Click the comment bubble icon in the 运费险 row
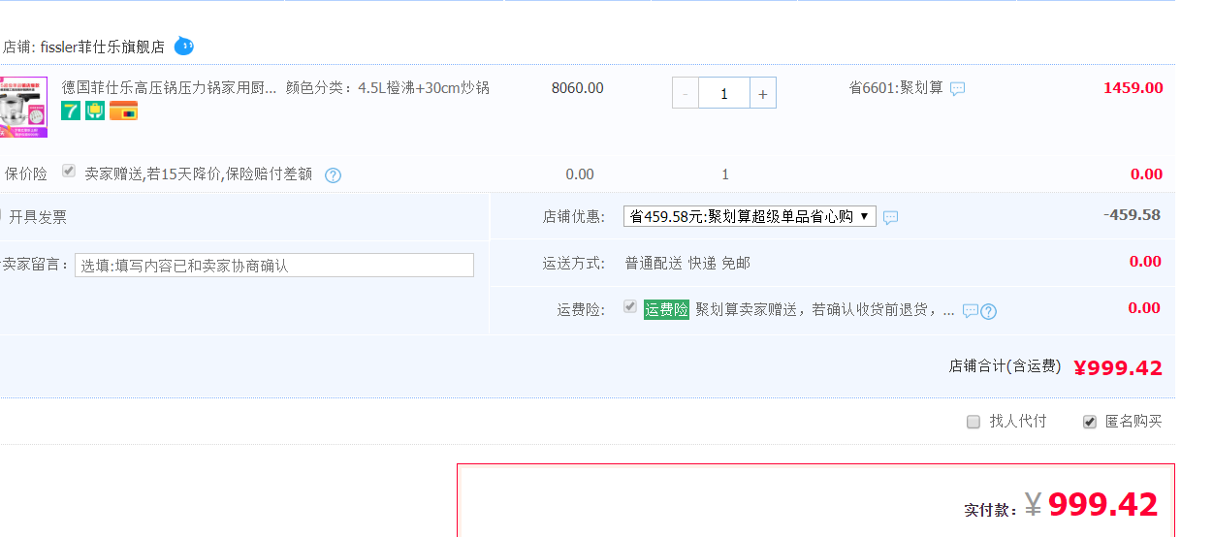 970,311
